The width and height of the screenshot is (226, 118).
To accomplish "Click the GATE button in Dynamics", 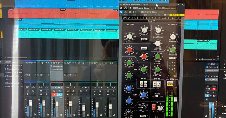I will coord(173,58).
